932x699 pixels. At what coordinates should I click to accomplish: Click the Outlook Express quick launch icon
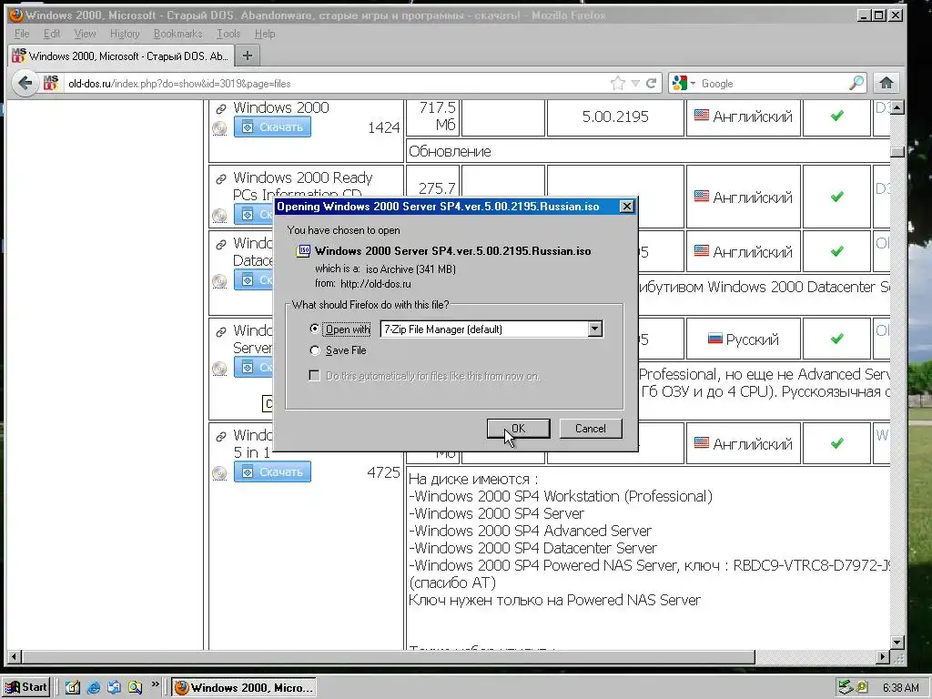pos(114,688)
